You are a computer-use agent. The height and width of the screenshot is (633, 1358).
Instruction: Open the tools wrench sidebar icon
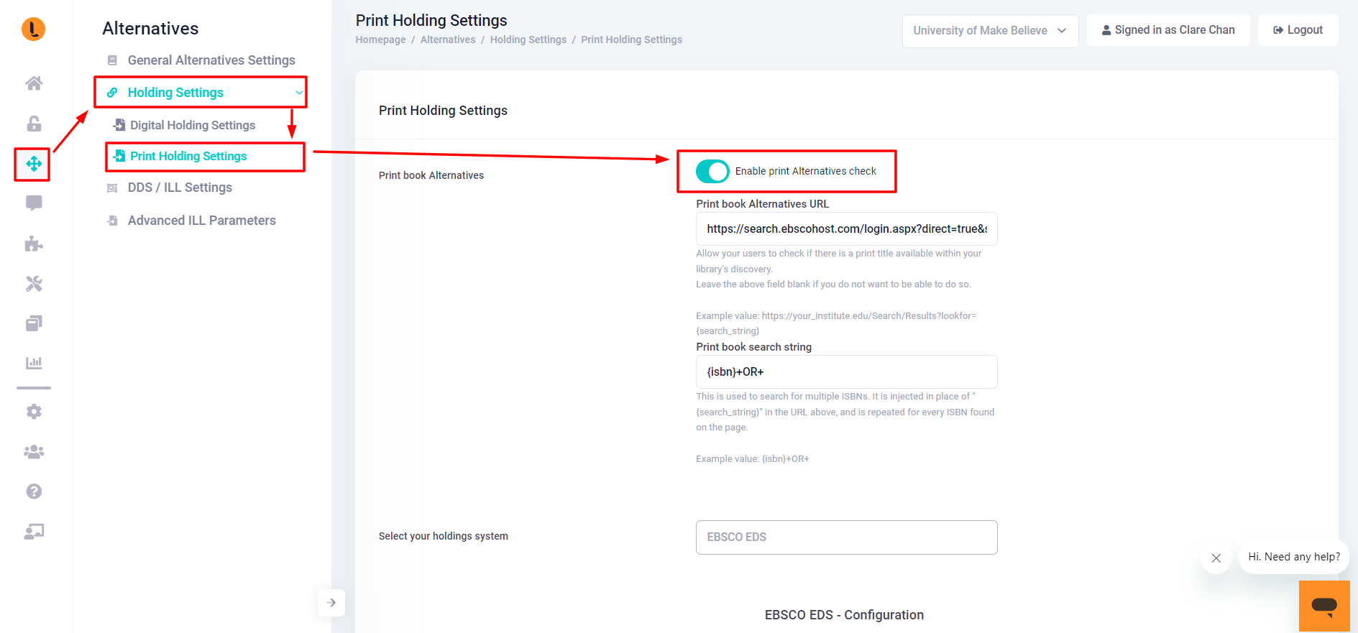[34, 284]
